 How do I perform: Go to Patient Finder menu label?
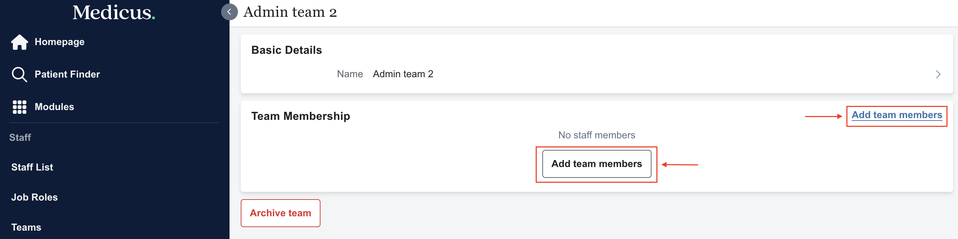pos(67,74)
